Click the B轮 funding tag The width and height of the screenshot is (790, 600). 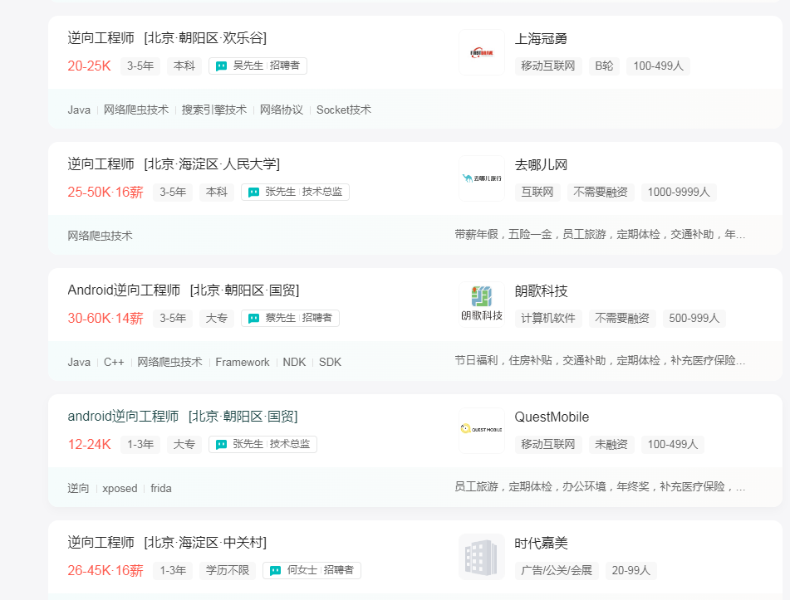click(x=604, y=66)
